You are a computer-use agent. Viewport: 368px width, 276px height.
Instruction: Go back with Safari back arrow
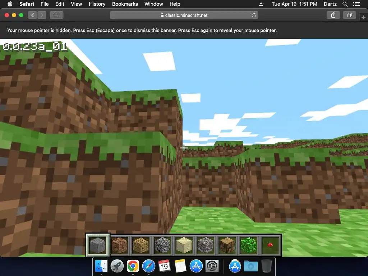(32, 15)
